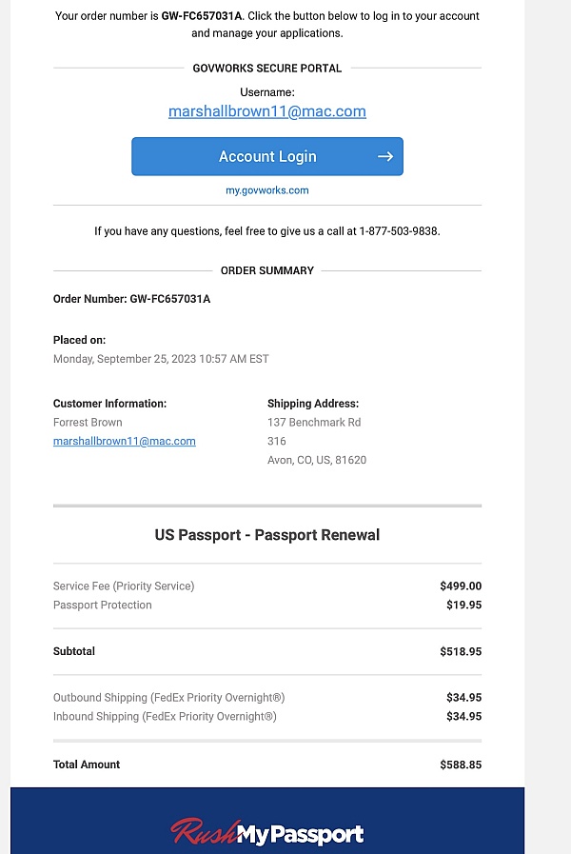Click the Avon, CO, US, 81620 line
Viewport: 571px width, 854px height.
pyautogui.click(x=317, y=460)
